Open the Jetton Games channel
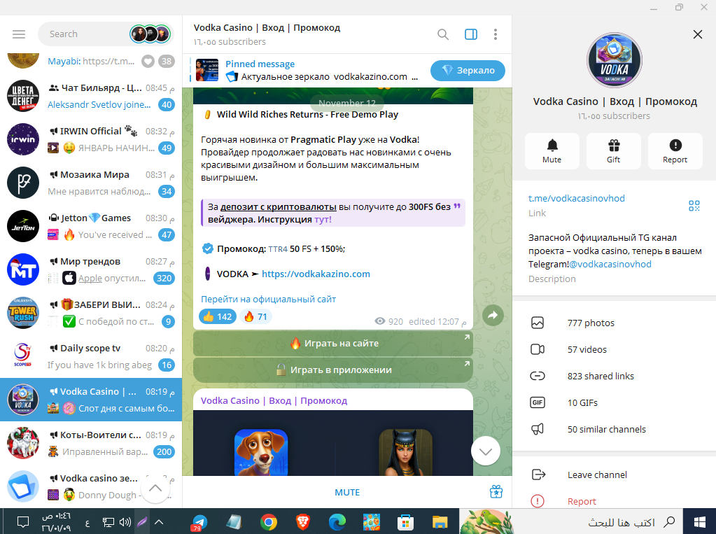Viewport: 716px width, 534px height. tap(91, 226)
